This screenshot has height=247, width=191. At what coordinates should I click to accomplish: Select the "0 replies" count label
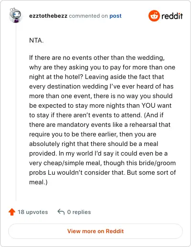pyautogui.click(x=79, y=212)
